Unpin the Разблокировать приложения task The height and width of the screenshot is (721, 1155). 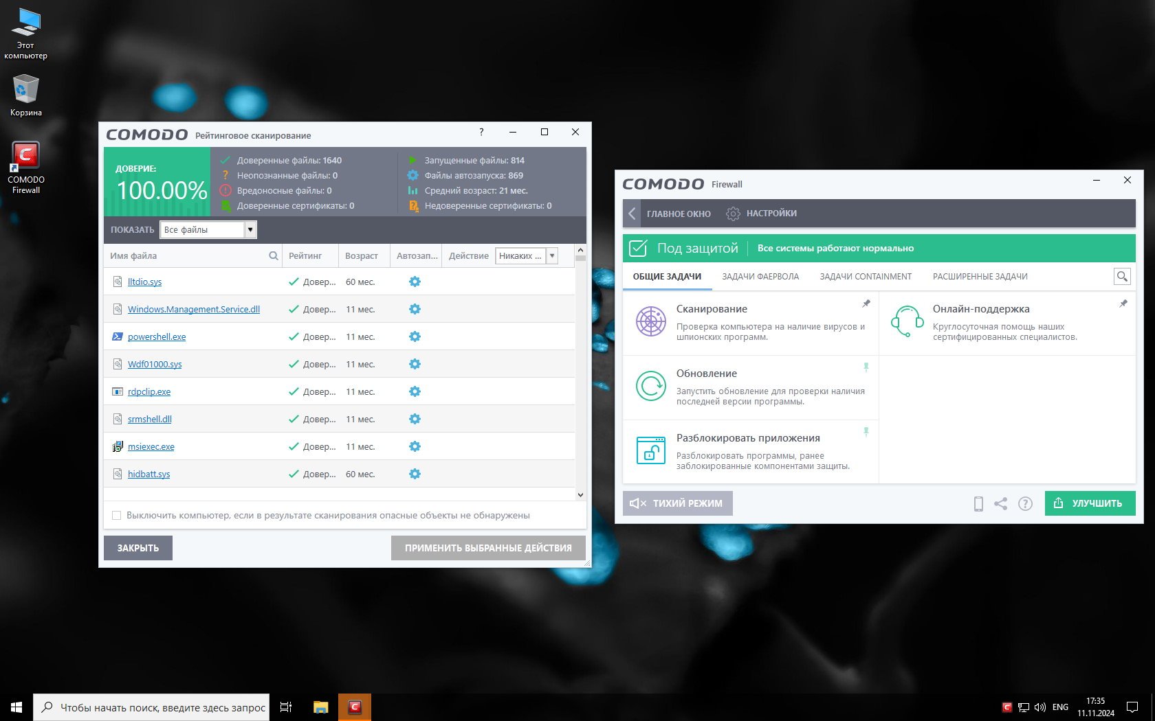866,432
